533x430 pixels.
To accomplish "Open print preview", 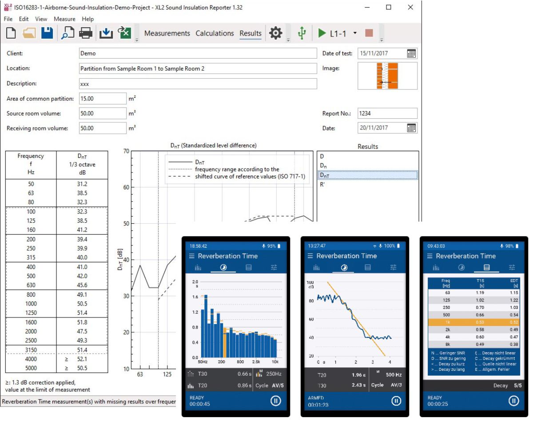I will coord(67,33).
